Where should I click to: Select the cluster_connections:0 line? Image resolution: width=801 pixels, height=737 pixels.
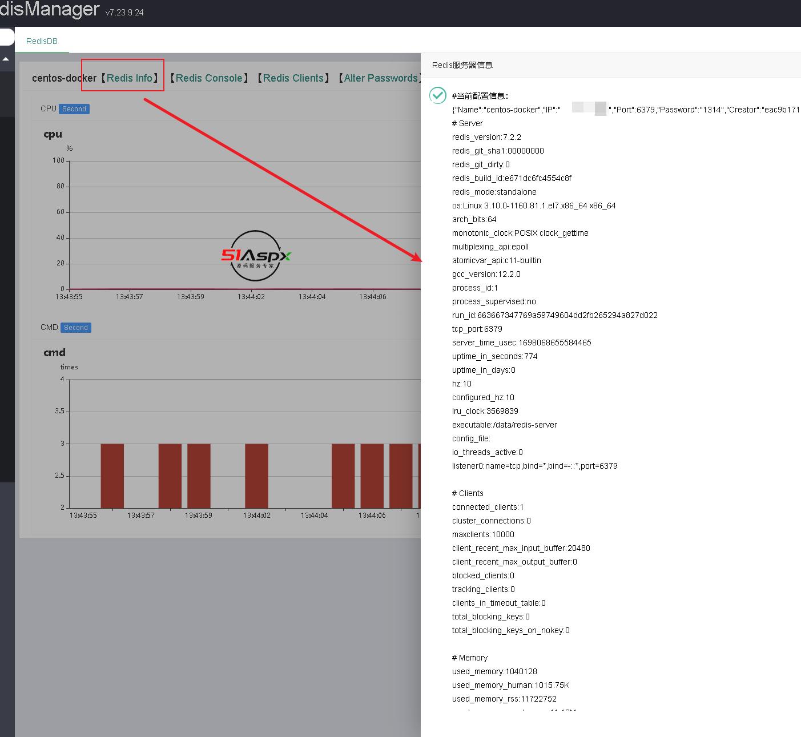tap(492, 521)
